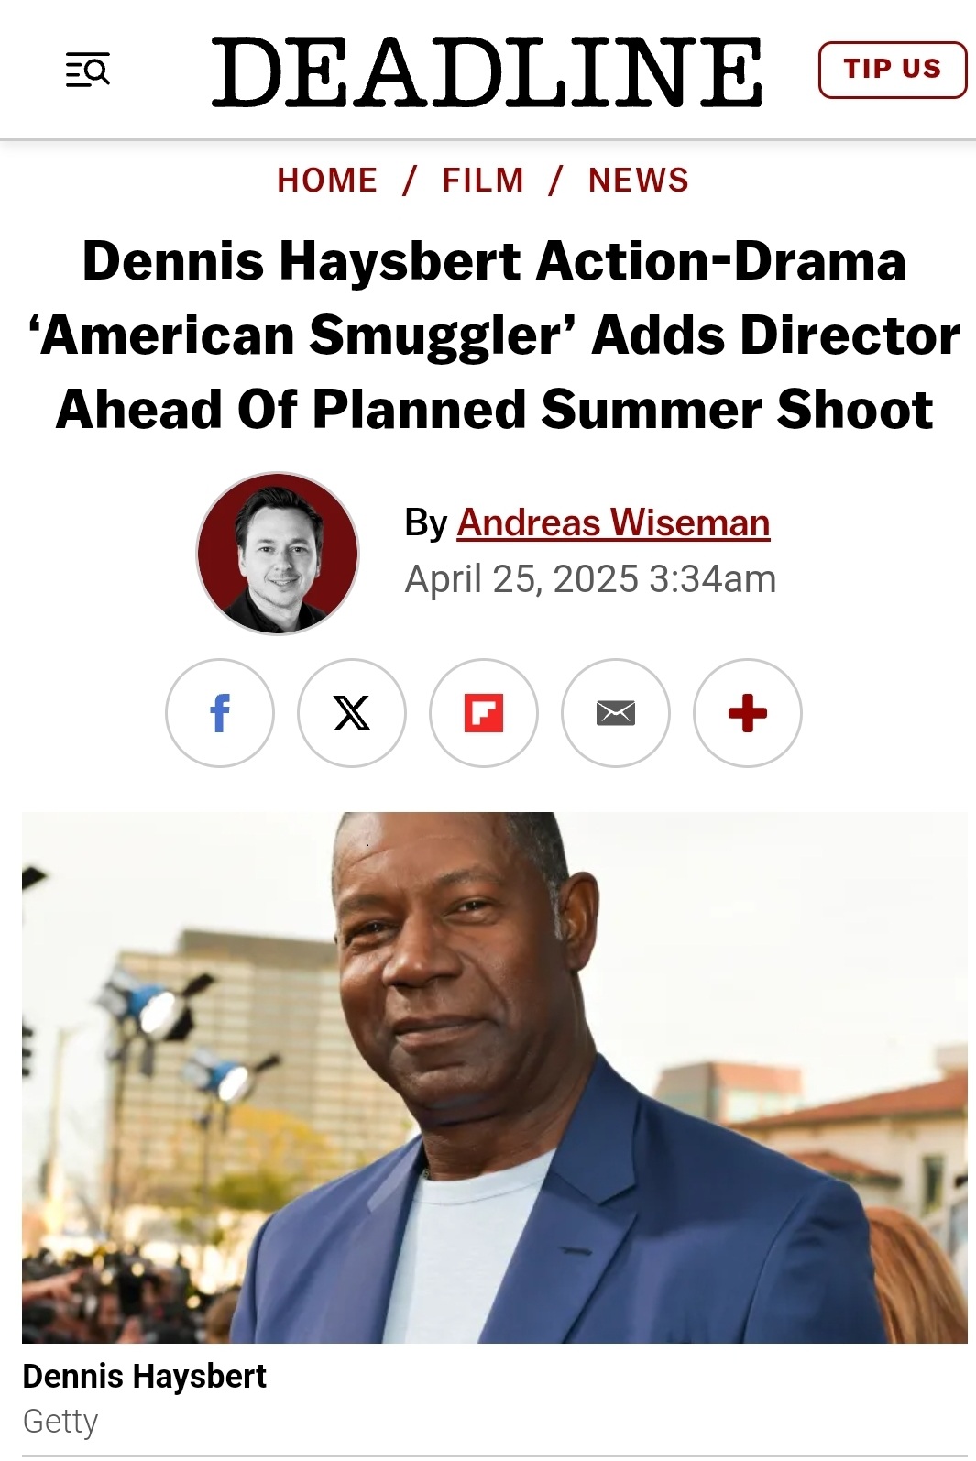Go to HOME breadcrumb
Image resolution: width=976 pixels, height=1461 pixels.
coord(327,180)
